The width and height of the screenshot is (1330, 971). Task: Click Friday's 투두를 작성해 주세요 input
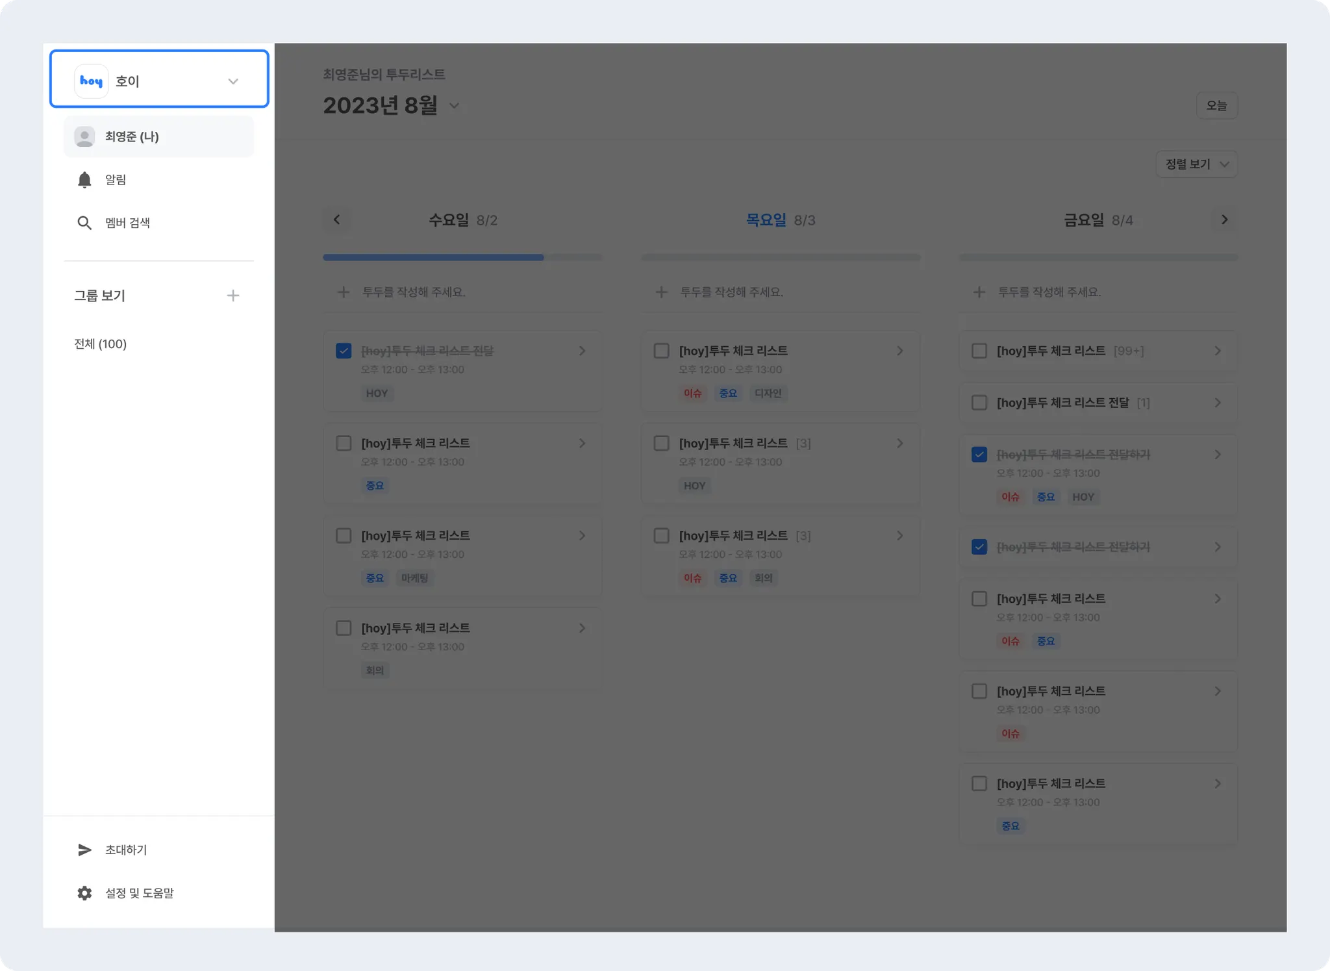point(1049,292)
